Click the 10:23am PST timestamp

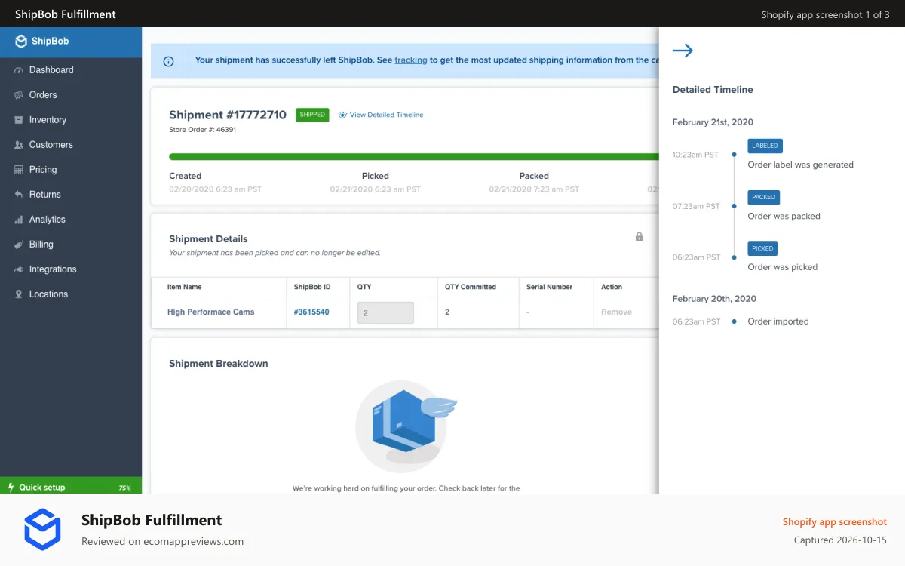point(695,155)
